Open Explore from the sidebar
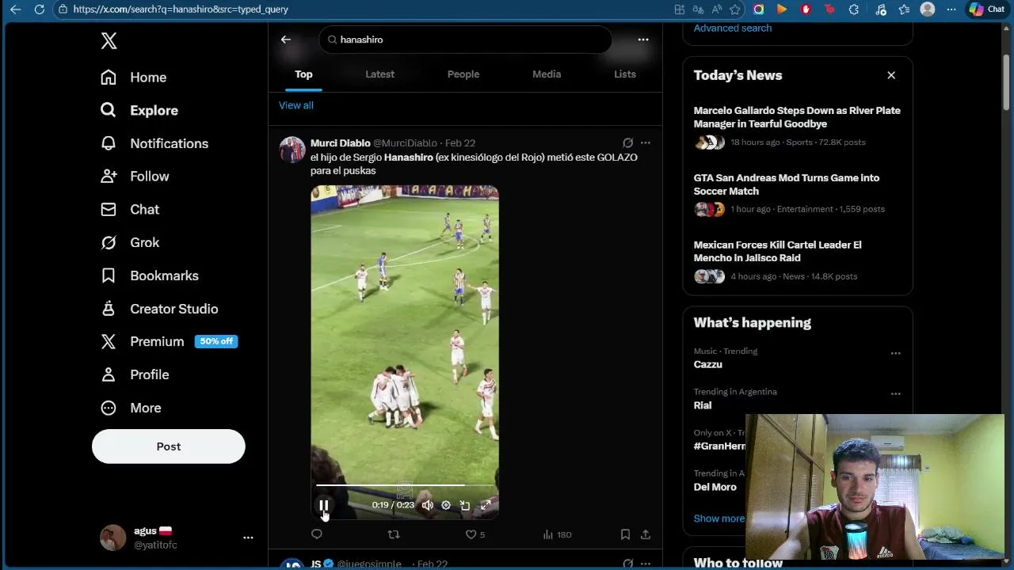 click(139, 110)
